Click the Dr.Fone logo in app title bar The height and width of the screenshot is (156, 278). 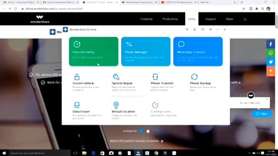tap(66, 29)
